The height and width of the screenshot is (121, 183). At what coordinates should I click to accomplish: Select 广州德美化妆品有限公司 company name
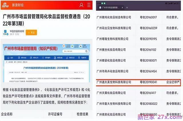111,114
